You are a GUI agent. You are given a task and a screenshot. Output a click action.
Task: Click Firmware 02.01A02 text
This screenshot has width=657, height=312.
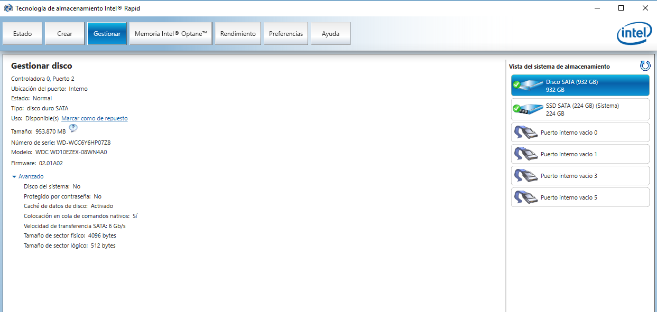[37, 163]
